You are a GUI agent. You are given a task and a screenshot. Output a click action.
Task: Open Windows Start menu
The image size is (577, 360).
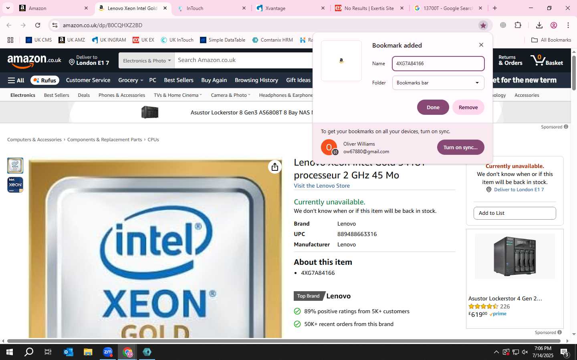click(10, 352)
